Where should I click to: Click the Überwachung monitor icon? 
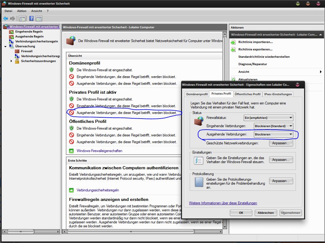click(x=11, y=46)
